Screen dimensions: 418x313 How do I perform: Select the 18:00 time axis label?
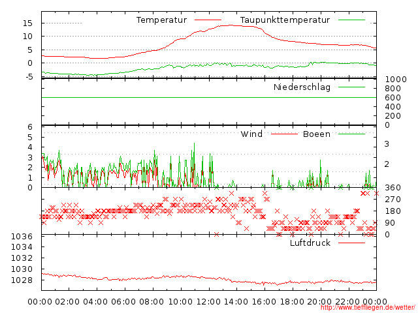pyautogui.click(x=292, y=301)
